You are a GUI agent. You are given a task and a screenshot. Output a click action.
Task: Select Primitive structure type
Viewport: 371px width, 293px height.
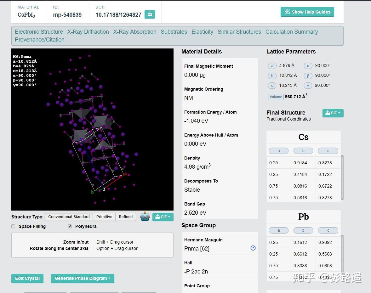point(104,217)
